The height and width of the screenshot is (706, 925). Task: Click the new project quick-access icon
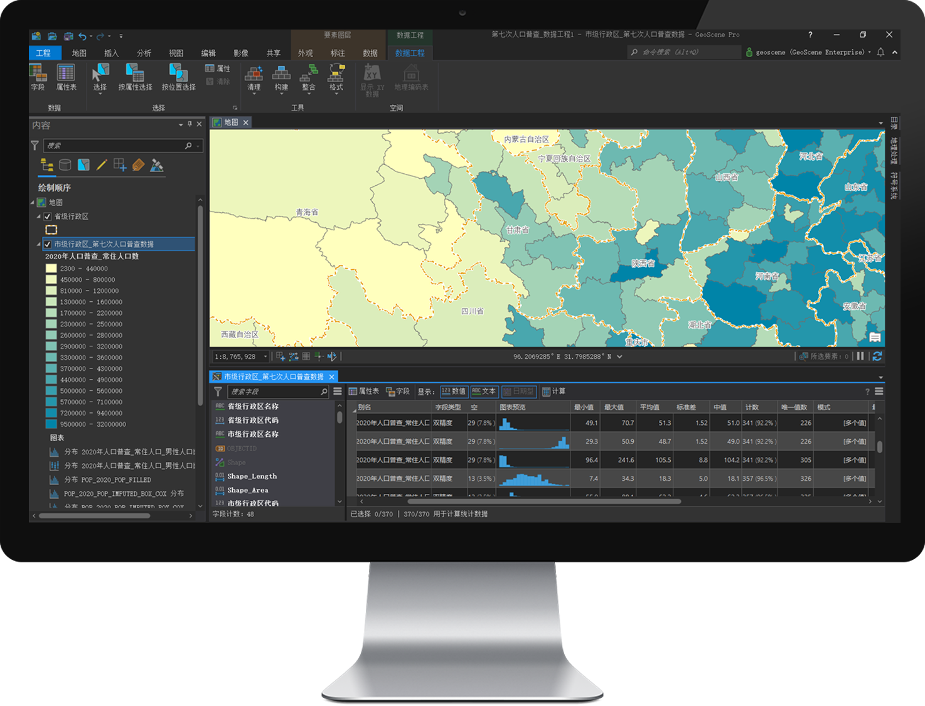tap(36, 36)
